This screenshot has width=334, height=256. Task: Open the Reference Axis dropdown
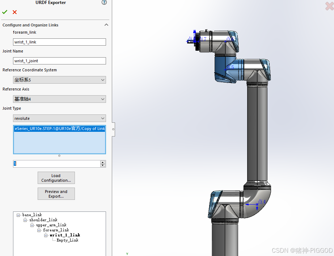[x=103, y=99]
